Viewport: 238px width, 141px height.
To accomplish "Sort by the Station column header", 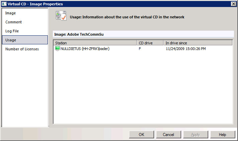I will [95, 43].
